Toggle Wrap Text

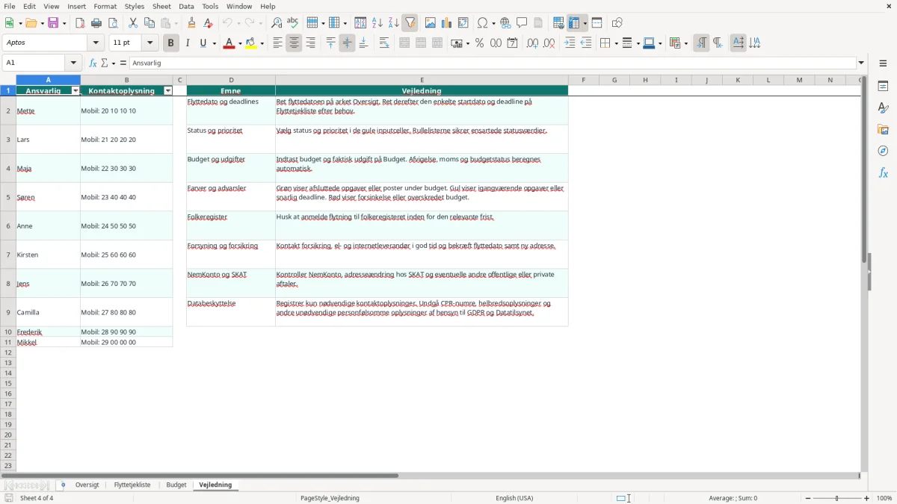tap(384, 43)
